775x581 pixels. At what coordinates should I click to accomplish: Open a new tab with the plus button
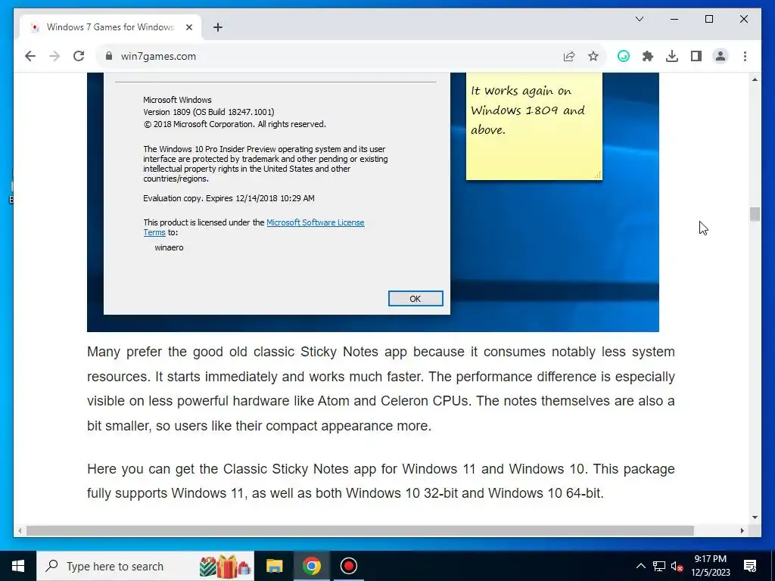217,27
